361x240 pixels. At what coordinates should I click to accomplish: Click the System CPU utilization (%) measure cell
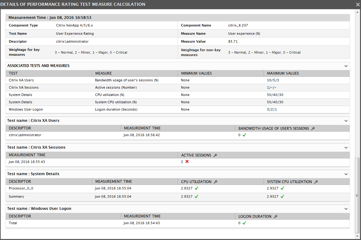tap(116, 102)
